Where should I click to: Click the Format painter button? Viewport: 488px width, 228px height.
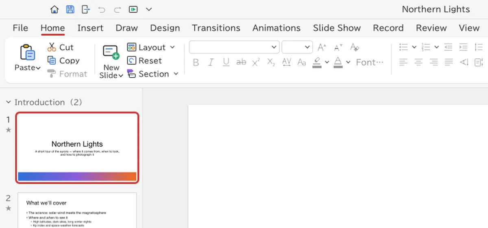(67, 74)
